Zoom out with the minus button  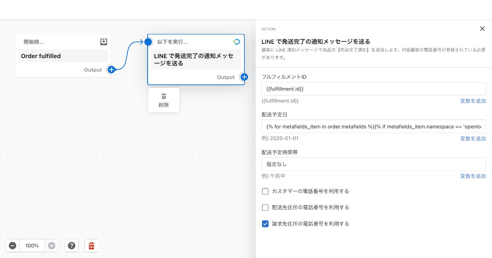pos(13,246)
